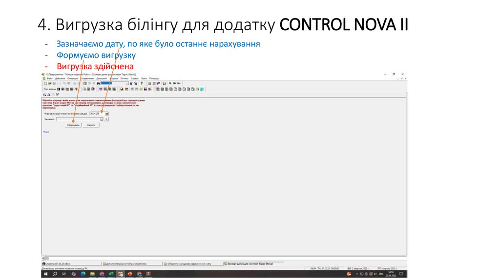This screenshot has width=500, height=280.
Task: Click the ENG language indicator in the tray
Action: coord(381,274)
